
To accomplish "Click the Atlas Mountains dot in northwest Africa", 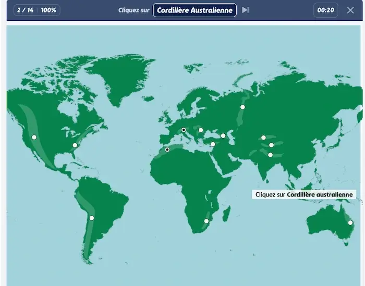I will click(x=167, y=150).
